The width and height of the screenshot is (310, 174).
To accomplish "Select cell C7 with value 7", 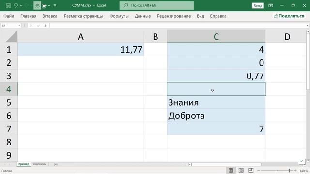I will click(x=216, y=129).
